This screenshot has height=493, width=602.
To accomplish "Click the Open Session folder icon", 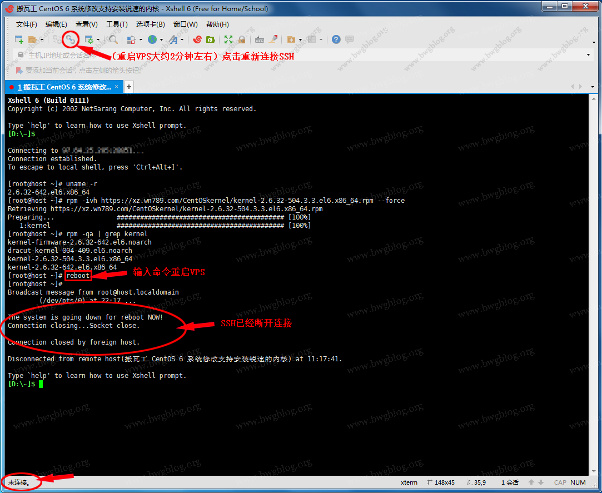I will tap(33, 39).
